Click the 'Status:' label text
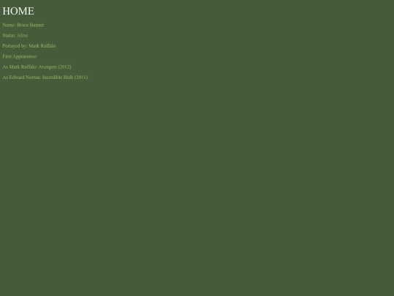Image resolution: width=394 pixels, height=296 pixels. [x=9, y=36]
